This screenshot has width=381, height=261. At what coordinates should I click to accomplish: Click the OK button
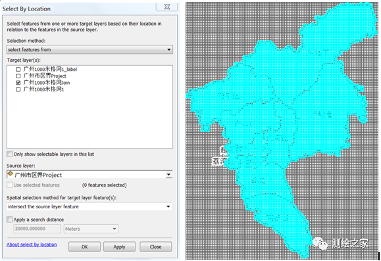(84, 247)
